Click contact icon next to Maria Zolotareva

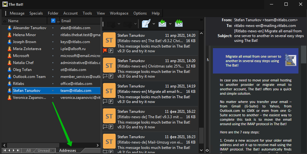[10, 49]
